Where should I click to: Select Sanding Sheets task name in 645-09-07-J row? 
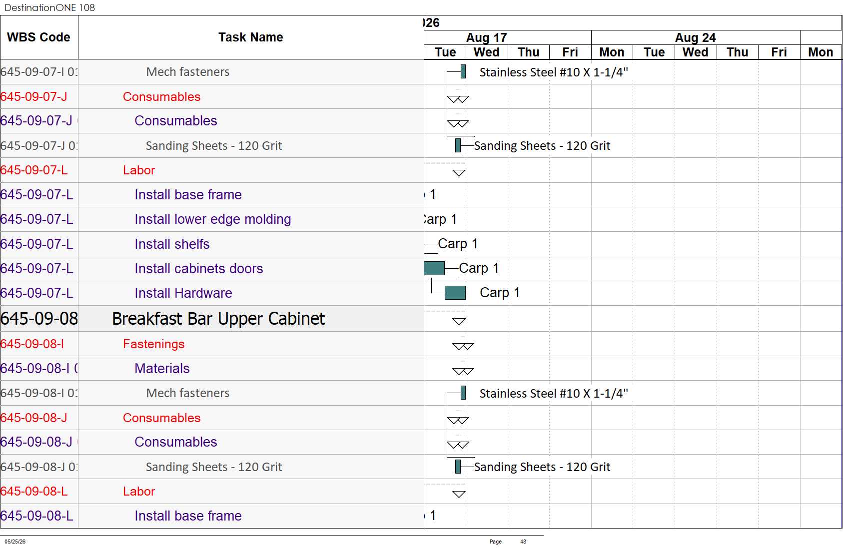214,146
